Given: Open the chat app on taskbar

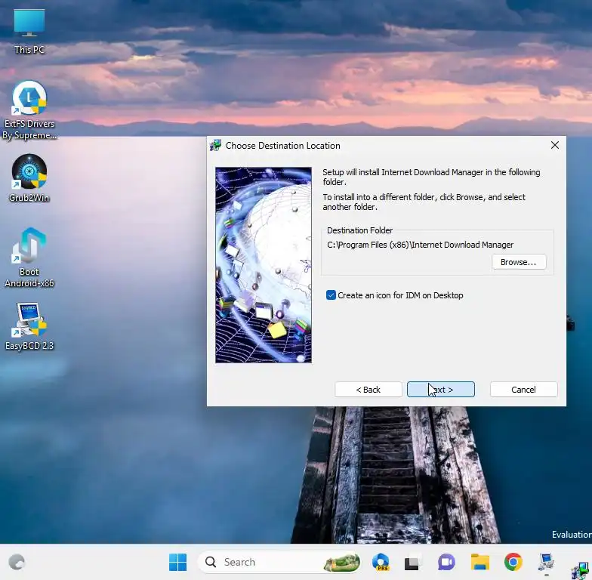Looking at the screenshot, I should point(446,562).
